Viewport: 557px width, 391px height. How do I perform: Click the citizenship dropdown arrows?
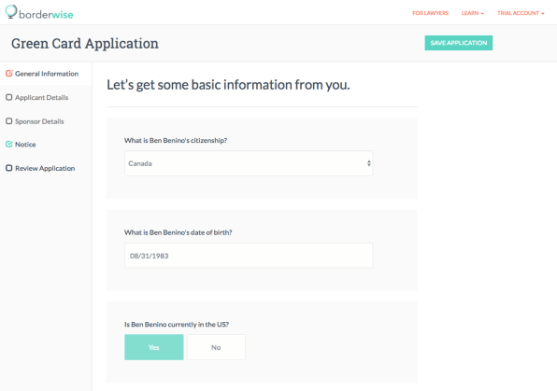pos(369,163)
